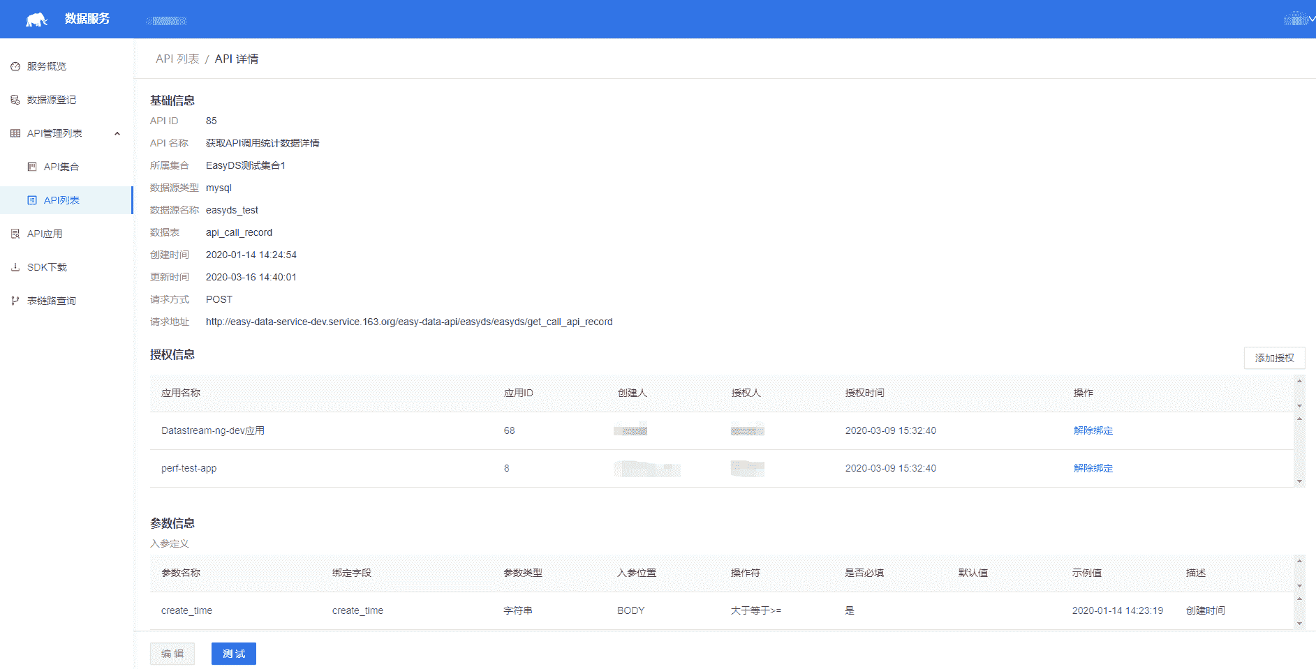Click the 应用名称 column header

pos(181,393)
